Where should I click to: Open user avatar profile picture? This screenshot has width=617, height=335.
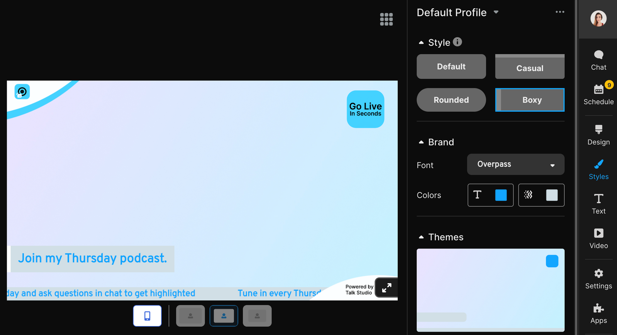pos(598,19)
